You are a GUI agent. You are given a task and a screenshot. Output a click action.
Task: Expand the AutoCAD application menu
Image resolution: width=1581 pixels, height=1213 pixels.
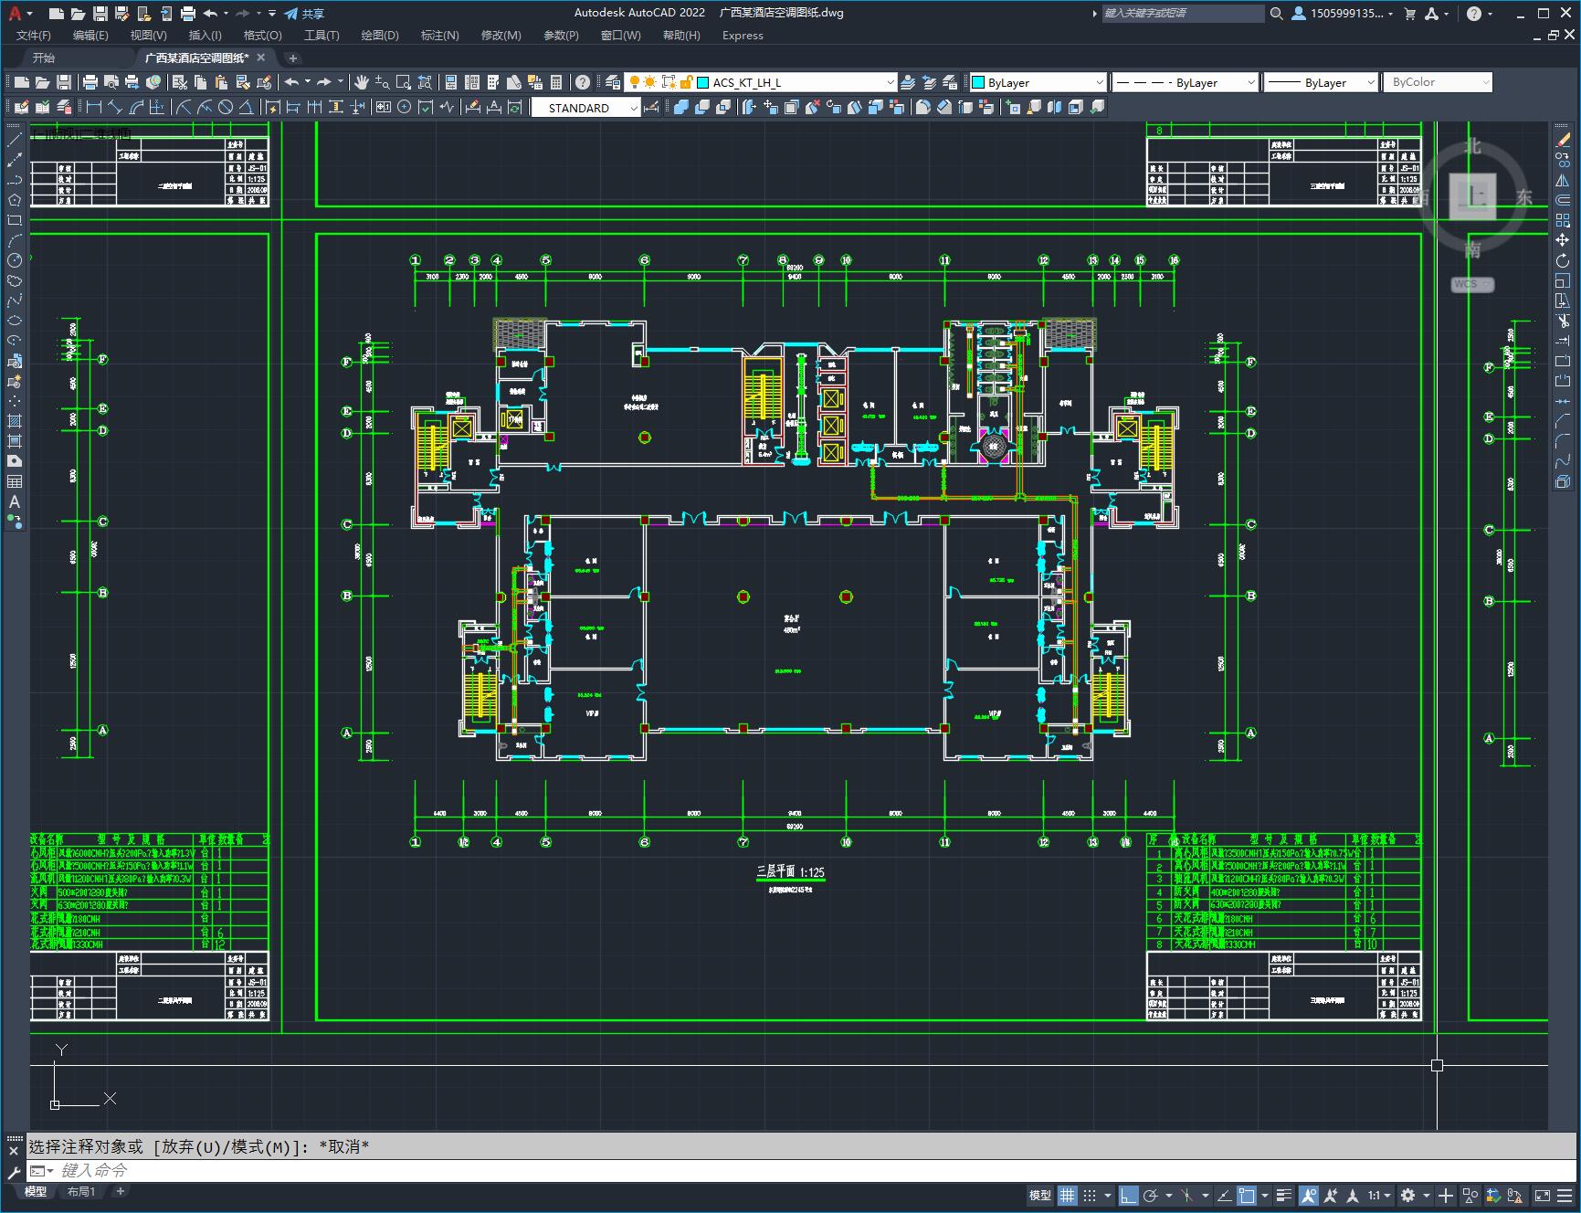[x=18, y=14]
